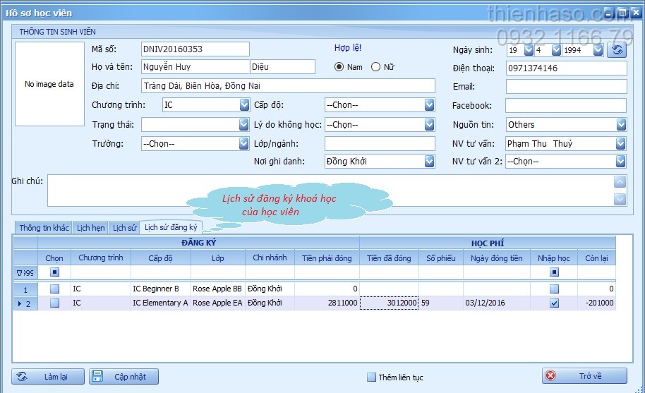Untick Nhập học for IC Elementary A row
645x393 pixels.
point(554,303)
